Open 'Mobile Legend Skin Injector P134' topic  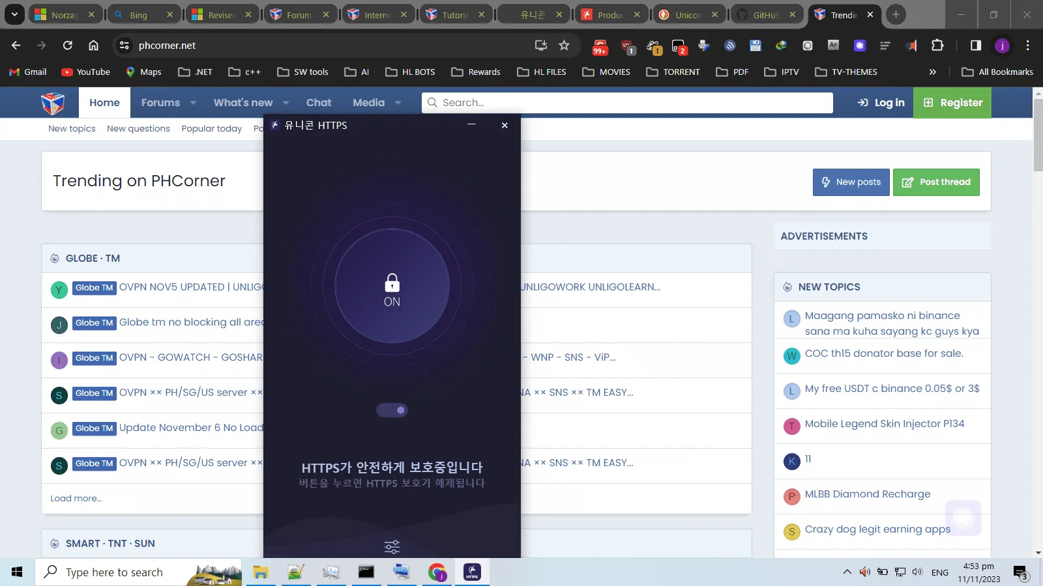885,424
